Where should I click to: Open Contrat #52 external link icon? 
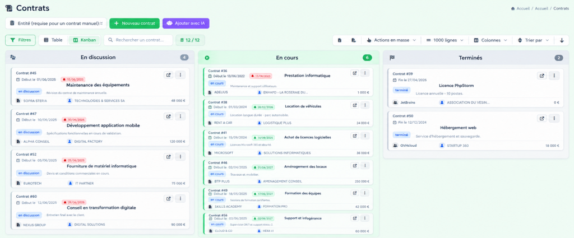tap(168, 156)
